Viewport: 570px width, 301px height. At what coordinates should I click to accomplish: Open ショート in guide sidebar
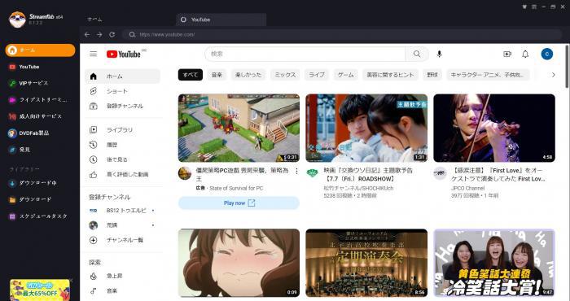(122, 91)
